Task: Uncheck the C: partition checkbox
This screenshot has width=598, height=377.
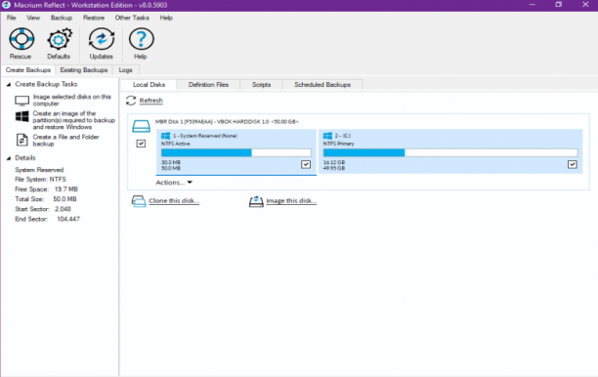Action: [x=572, y=164]
